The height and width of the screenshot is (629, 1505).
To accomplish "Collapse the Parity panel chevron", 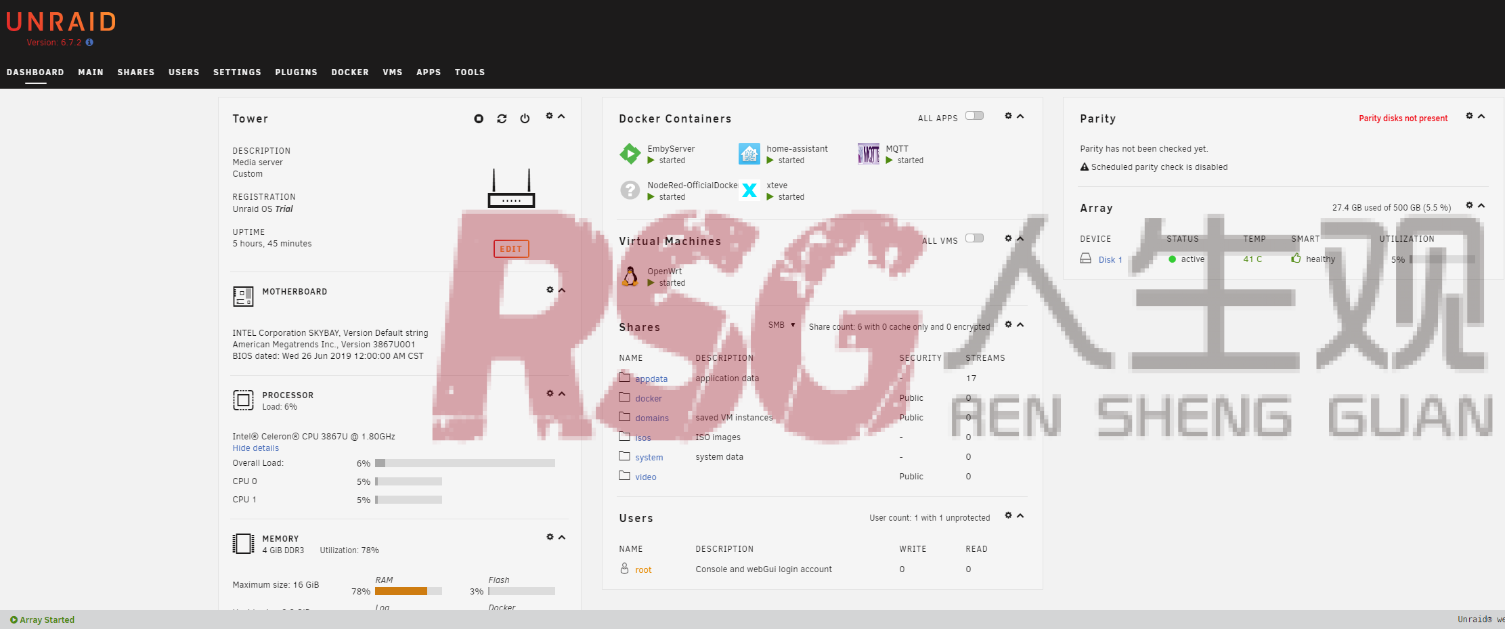I will 1481,116.
